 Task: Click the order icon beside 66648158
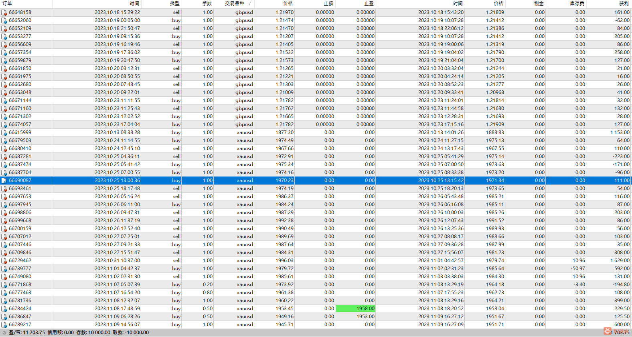click(x=4, y=12)
